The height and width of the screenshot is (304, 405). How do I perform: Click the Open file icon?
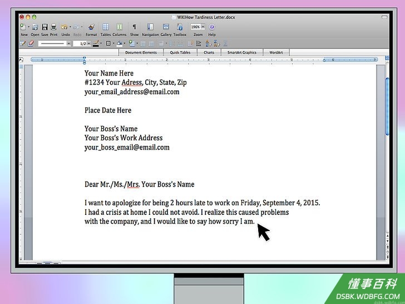[x=35, y=27]
